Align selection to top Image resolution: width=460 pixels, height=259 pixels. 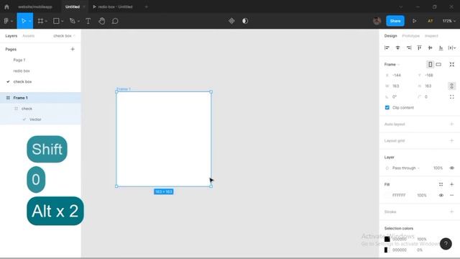[x=419, y=47]
